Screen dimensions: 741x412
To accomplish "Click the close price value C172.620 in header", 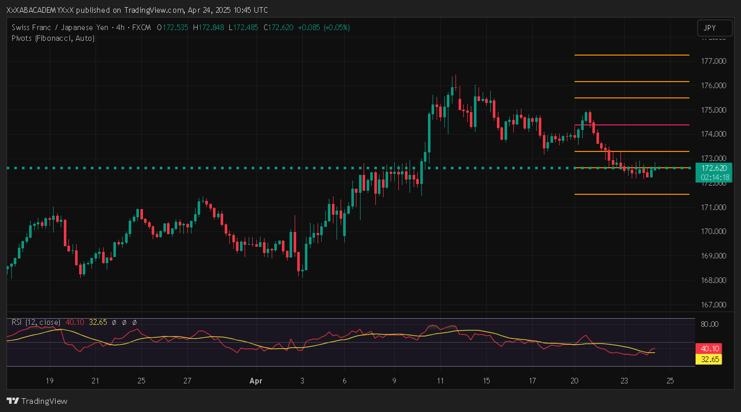I will click(278, 28).
